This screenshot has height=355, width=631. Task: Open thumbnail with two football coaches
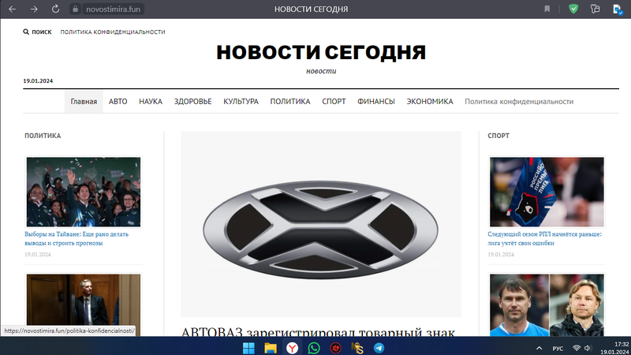click(547, 305)
